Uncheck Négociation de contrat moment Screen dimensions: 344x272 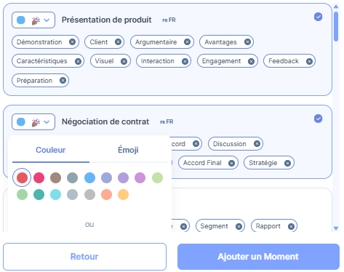tap(318, 119)
